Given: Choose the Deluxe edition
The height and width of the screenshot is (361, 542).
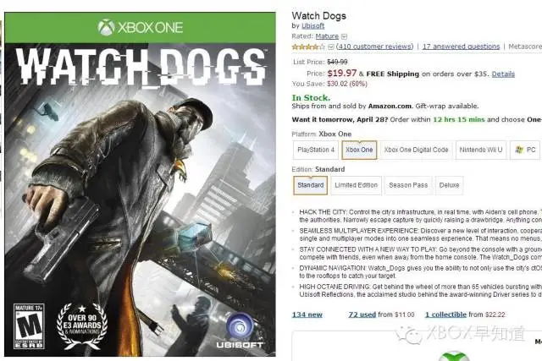Looking at the screenshot, I should [449, 185].
